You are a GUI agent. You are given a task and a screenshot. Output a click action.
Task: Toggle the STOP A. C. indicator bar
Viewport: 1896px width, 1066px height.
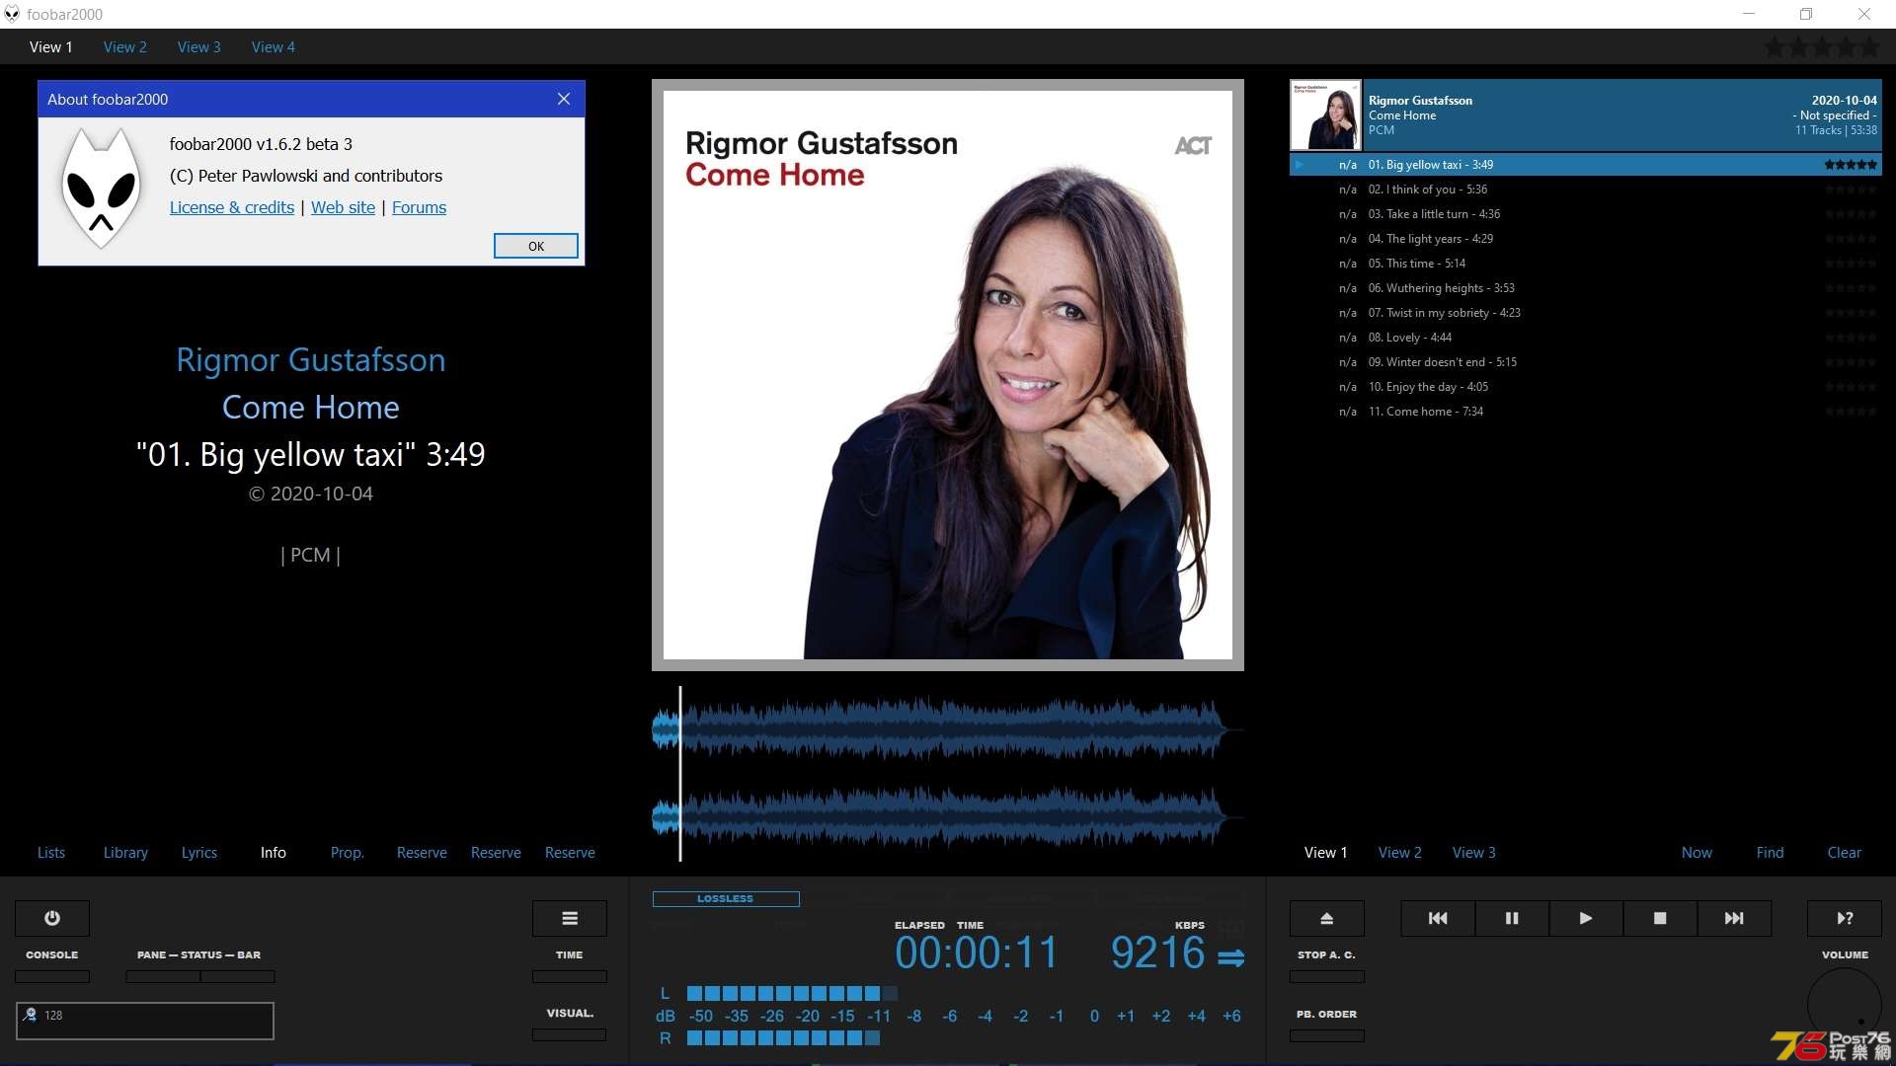[x=1327, y=976]
